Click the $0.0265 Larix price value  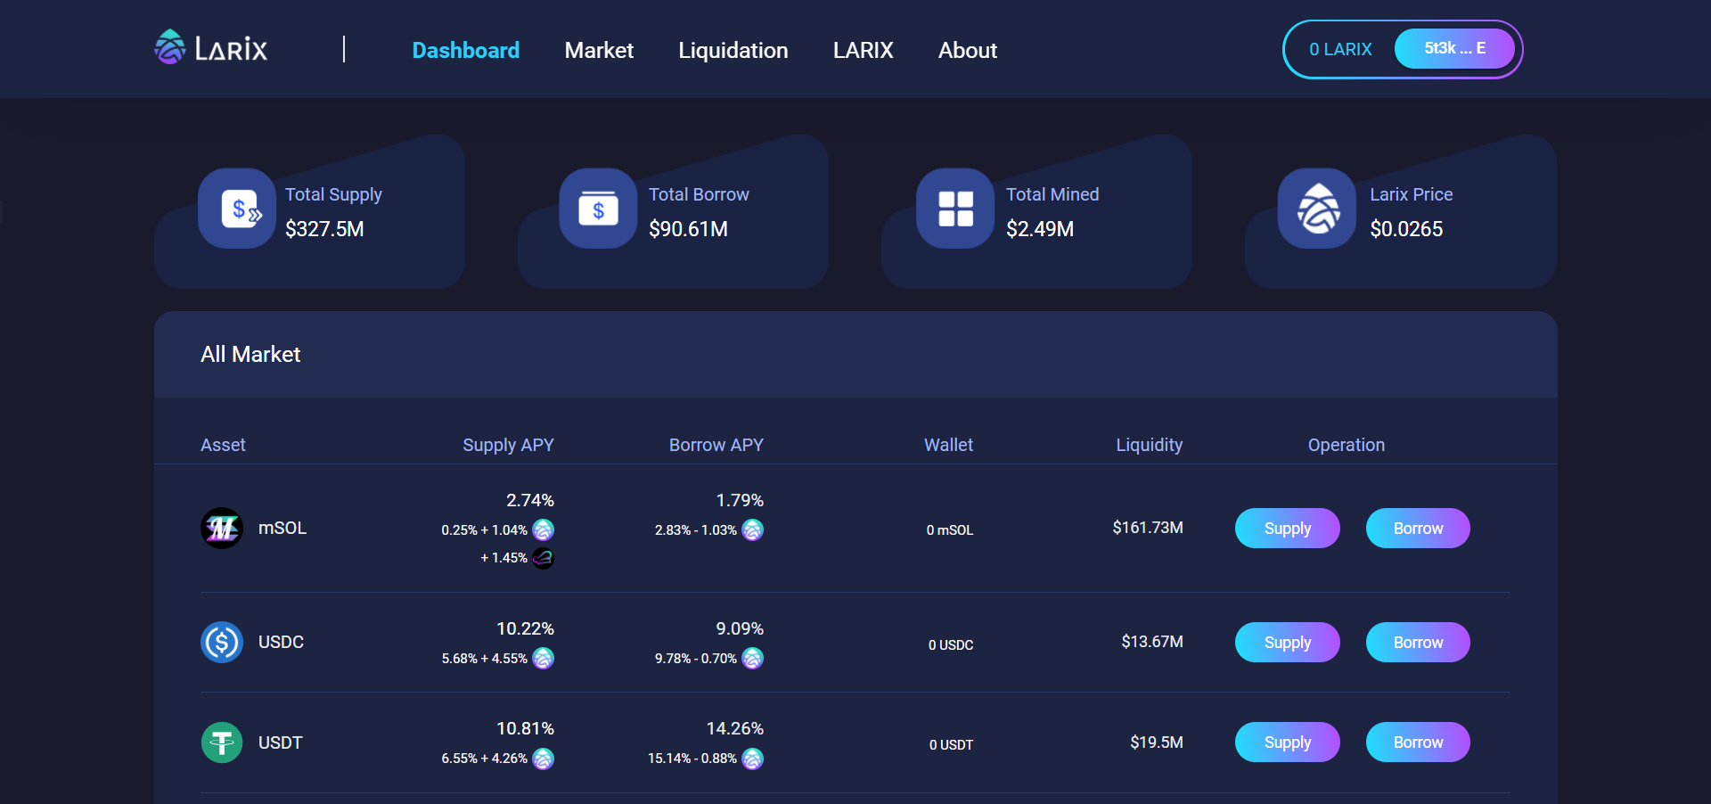click(x=1406, y=229)
